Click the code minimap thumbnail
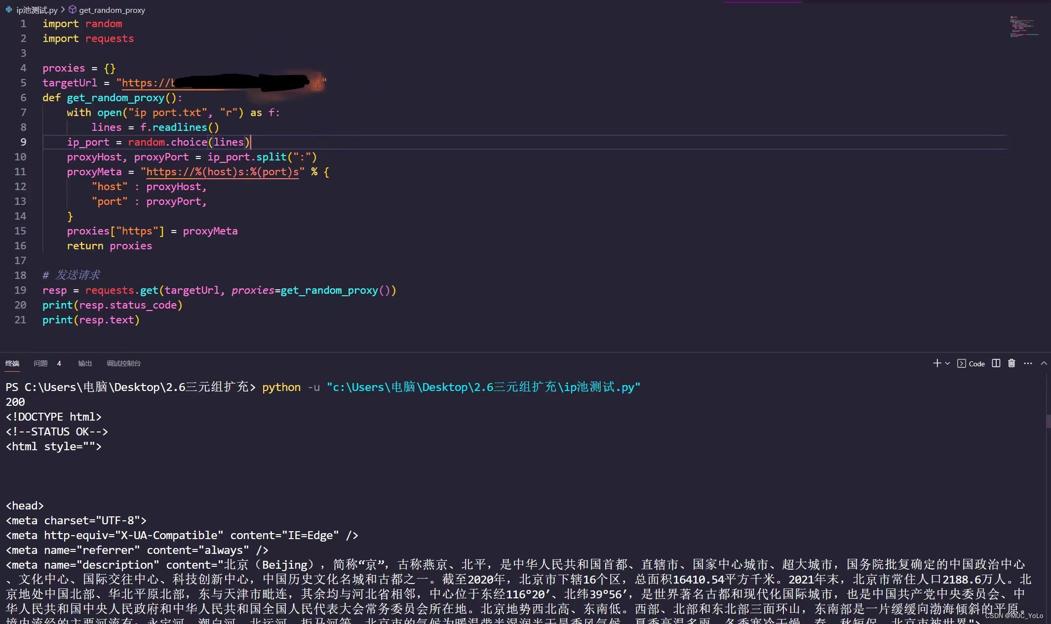1051x624 pixels. (x=1024, y=27)
